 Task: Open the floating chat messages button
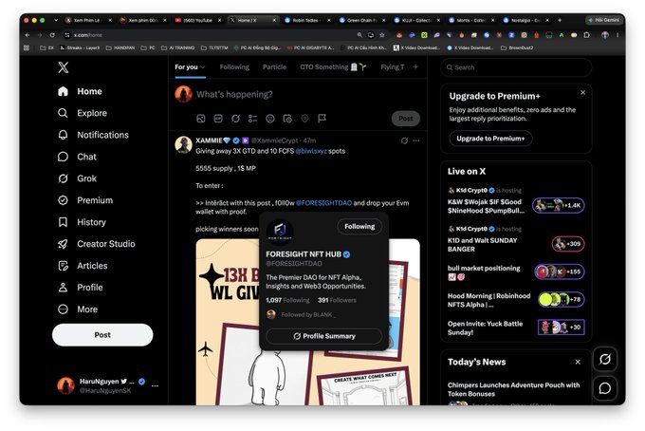pyautogui.click(x=605, y=387)
